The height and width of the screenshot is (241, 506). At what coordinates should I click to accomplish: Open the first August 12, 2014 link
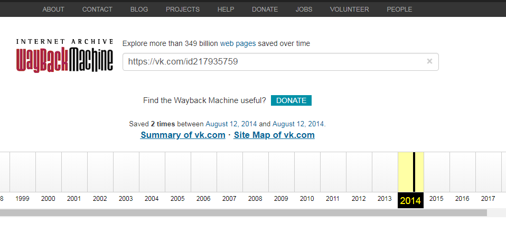coord(231,124)
